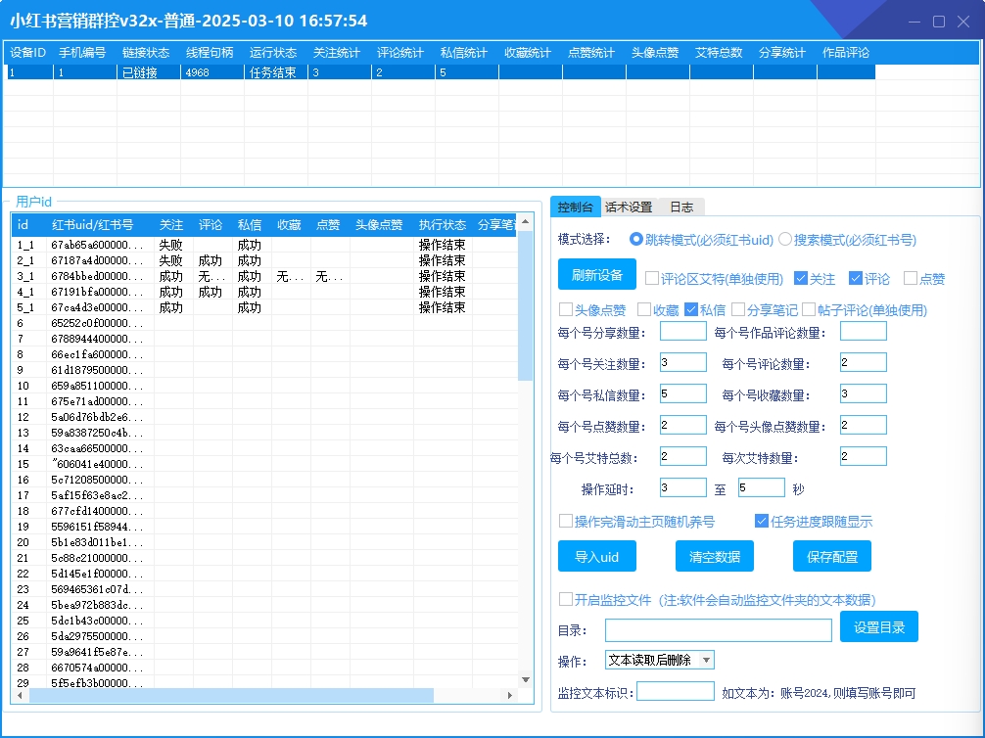Toggle 操作完滑动主页随机养号 checkbox

click(565, 522)
